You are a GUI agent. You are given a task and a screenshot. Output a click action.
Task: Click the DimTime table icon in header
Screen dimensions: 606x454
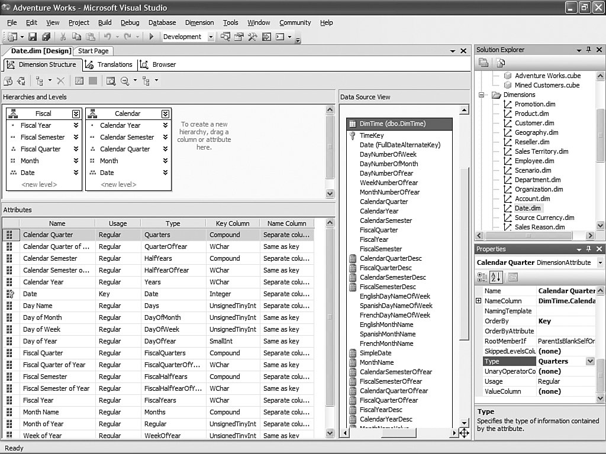(x=353, y=124)
